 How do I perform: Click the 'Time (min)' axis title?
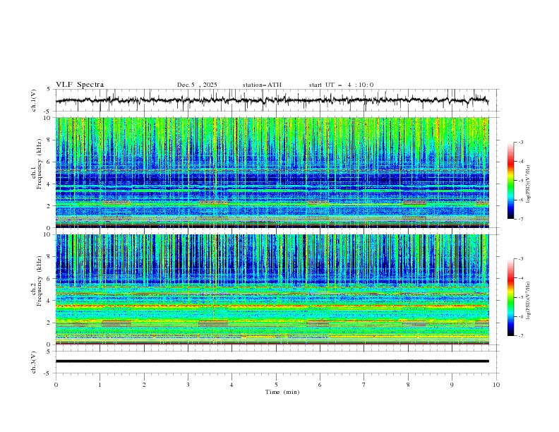(282, 392)
